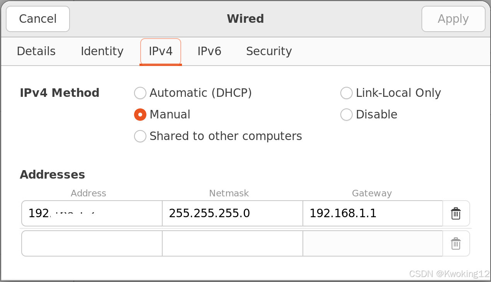The height and width of the screenshot is (282, 491).
Task: Cancel the Wired settings dialog
Action: point(38,19)
